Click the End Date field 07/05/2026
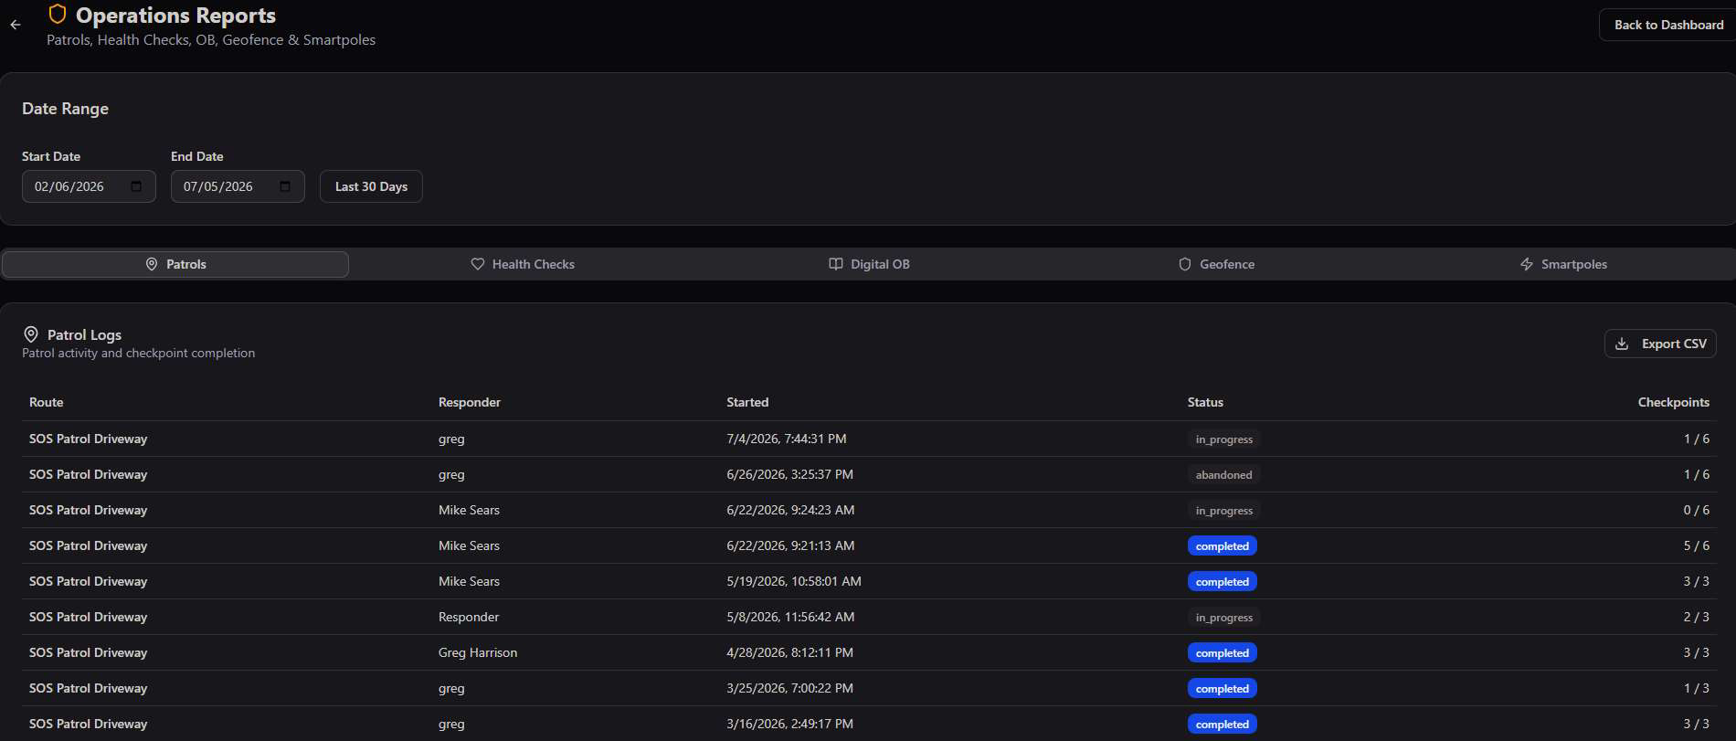The height and width of the screenshot is (741, 1736). point(238,186)
